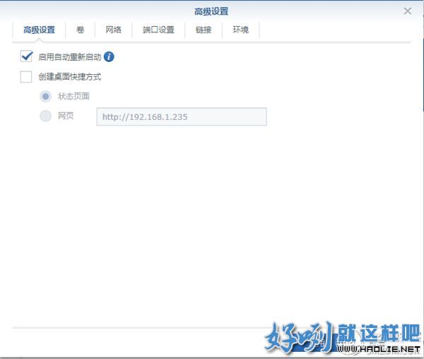Uncheck 启用自动重新启动 checkbox
Screen dimensions: 424x359
click(26, 56)
